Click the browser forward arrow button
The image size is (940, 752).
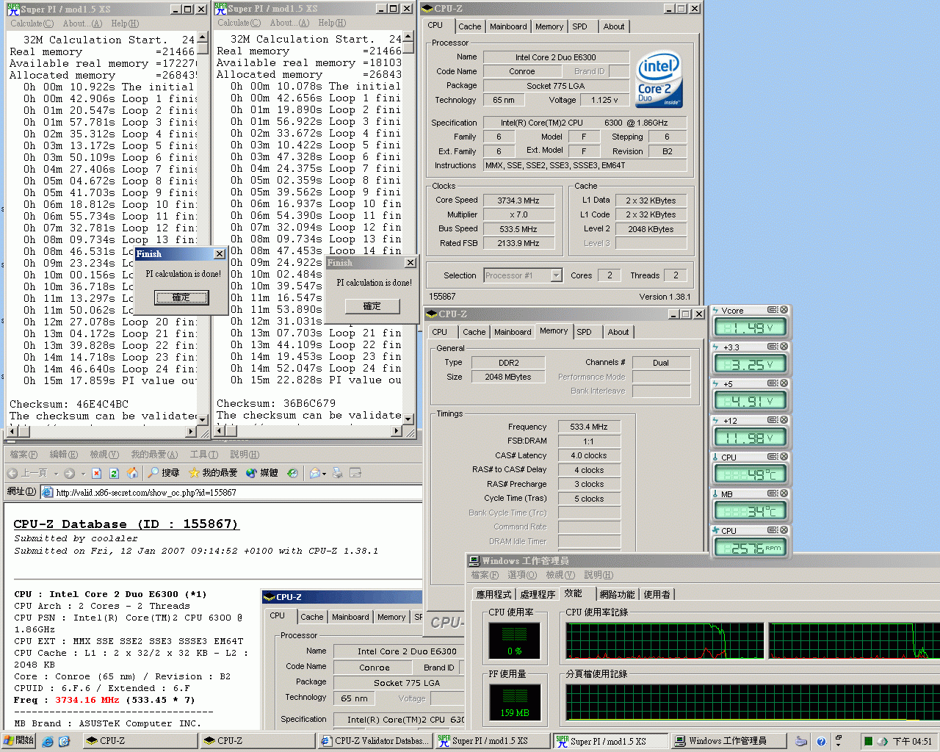[x=69, y=473]
